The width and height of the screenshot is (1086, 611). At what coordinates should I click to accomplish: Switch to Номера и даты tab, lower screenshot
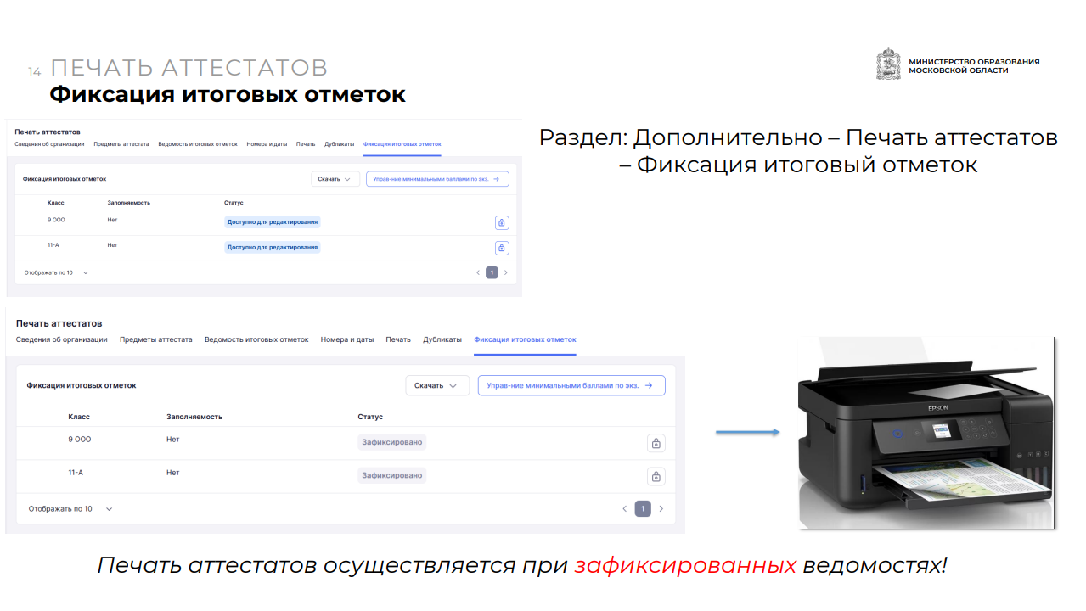347,339
